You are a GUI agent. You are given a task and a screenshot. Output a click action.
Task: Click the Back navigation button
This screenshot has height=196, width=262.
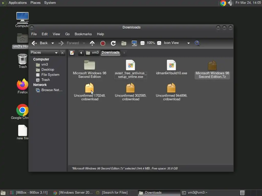point(40,43)
